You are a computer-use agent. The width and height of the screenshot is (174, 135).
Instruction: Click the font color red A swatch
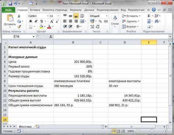tap(49, 27)
